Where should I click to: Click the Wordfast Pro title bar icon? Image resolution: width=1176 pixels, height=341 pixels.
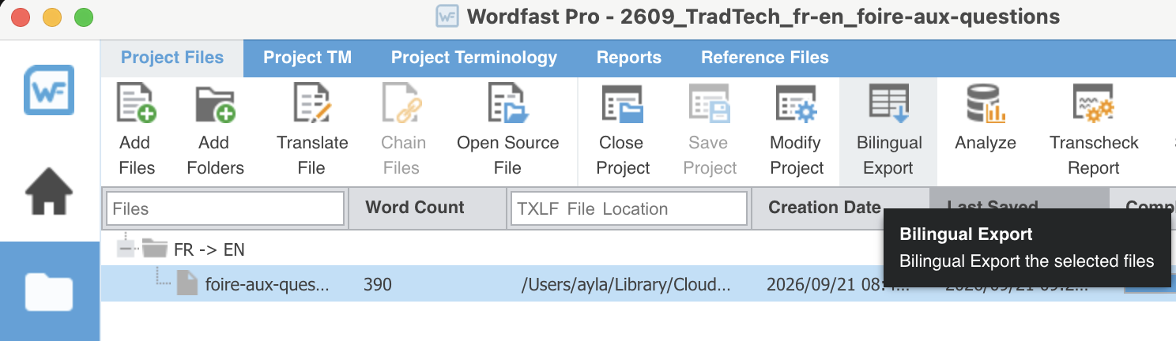(x=447, y=16)
